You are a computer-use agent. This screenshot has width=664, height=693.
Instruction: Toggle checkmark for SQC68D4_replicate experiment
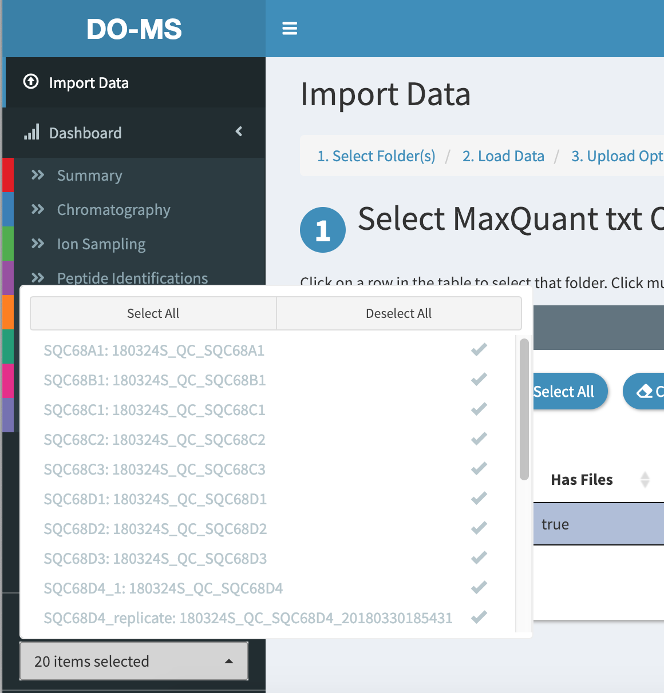pos(479,617)
